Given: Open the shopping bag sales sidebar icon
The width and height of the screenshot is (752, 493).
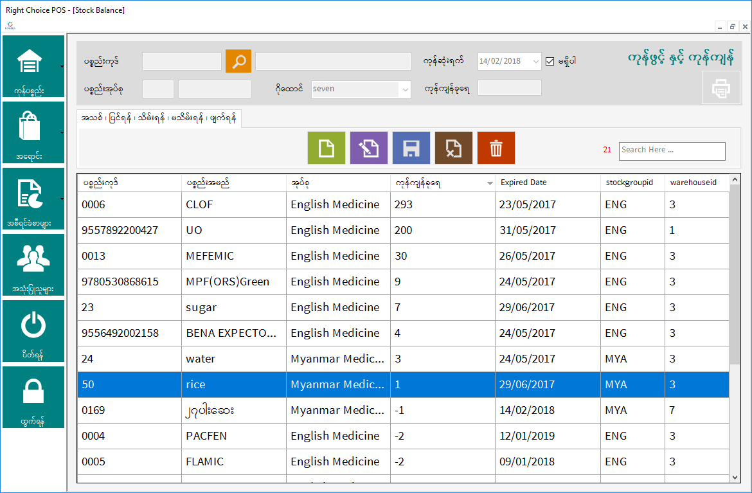Looking at the screenshot, I should pos(30,127).
